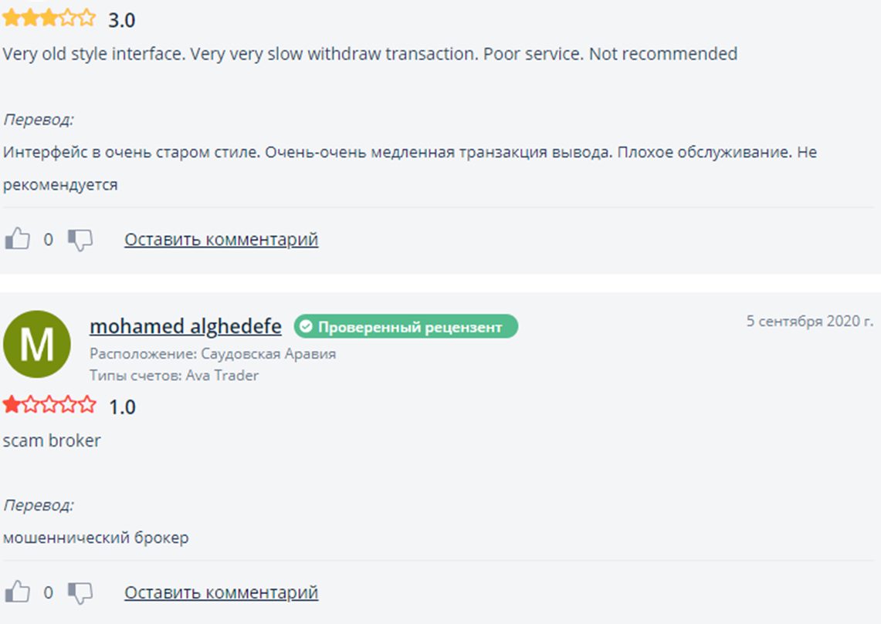
Task: Click the Ava Trader account type text
Action: (x=222, y=376)
